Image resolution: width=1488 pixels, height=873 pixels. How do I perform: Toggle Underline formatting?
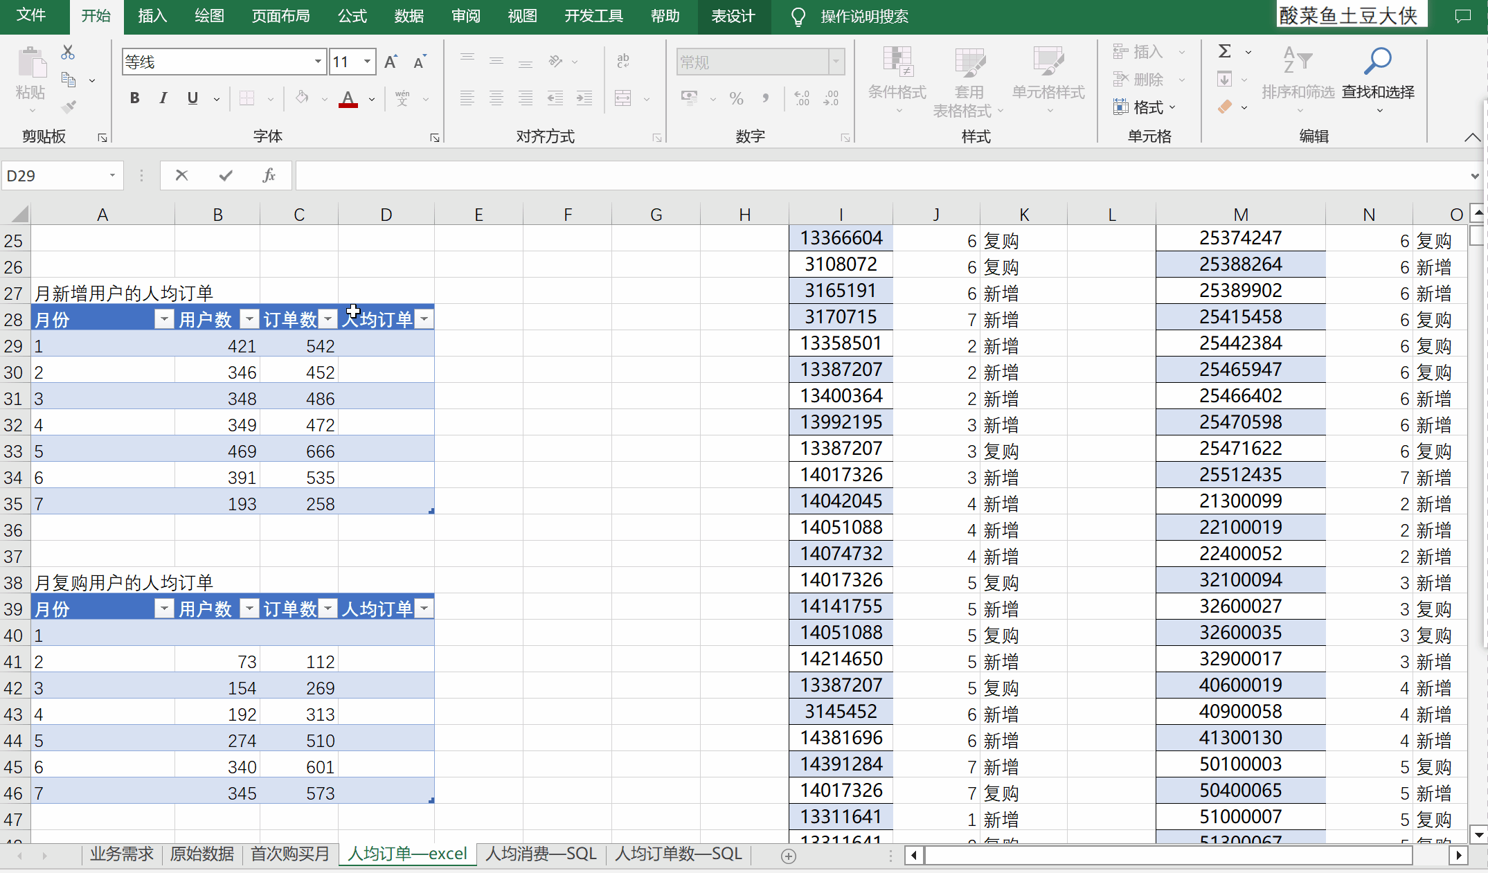click(192, 98)
